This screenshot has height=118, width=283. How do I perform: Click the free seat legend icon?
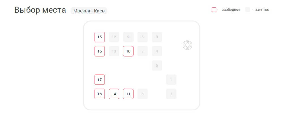(x=214, y=10)
